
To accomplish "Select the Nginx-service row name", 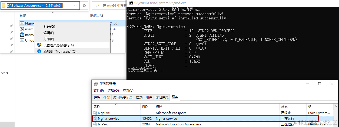I will pos(108,119).
